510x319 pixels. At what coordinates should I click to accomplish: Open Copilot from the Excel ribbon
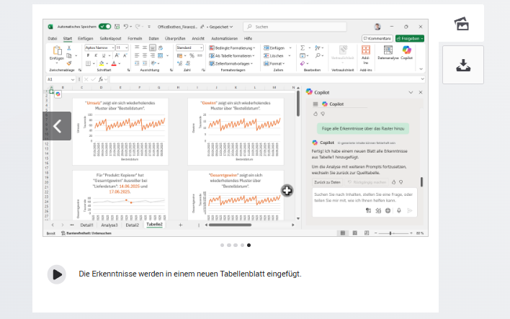pos(406,53)
